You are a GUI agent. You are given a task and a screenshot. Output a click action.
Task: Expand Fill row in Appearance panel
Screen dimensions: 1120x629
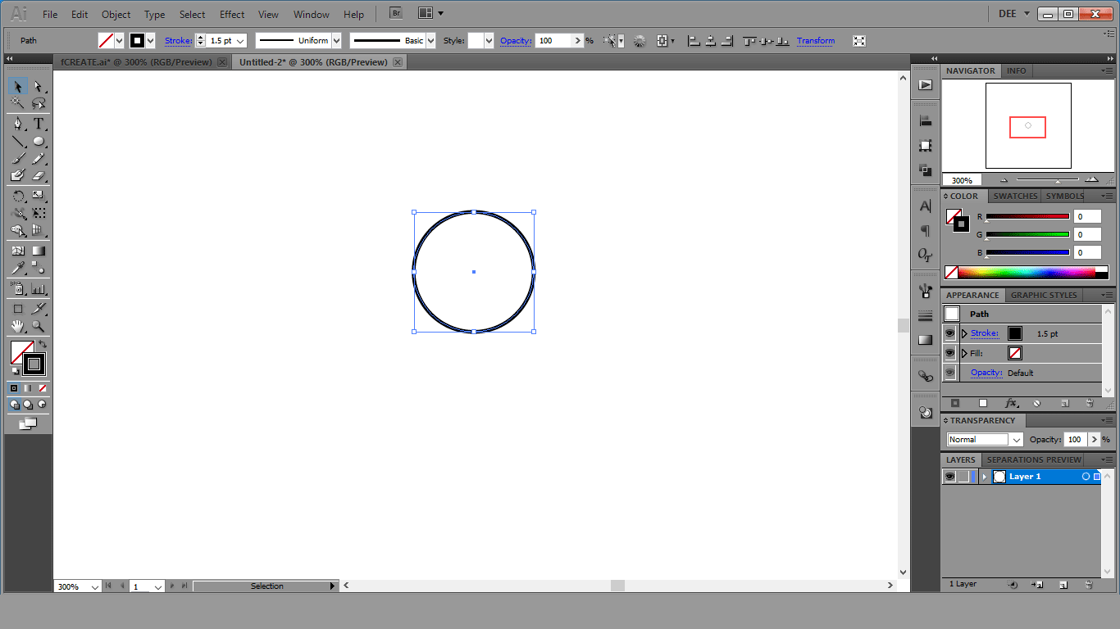pyautogui.click(x=964, y=353)
